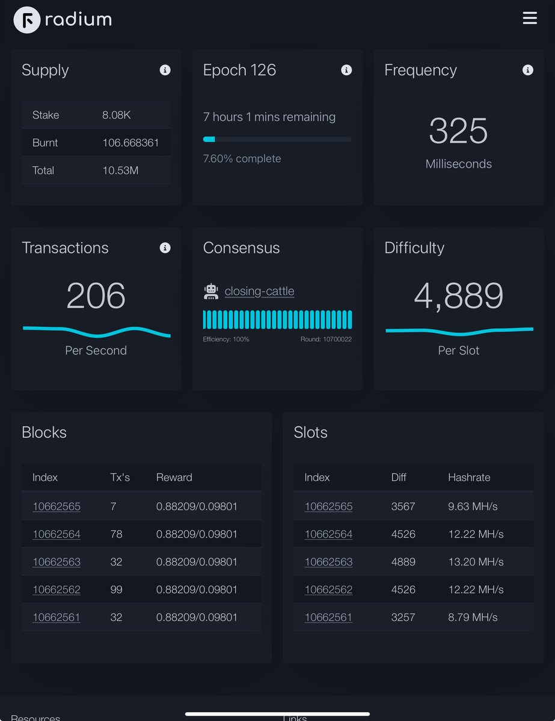Open slot 10662563 in Slots table
This screenshot has height=721, width=555.
pos(329,562)
